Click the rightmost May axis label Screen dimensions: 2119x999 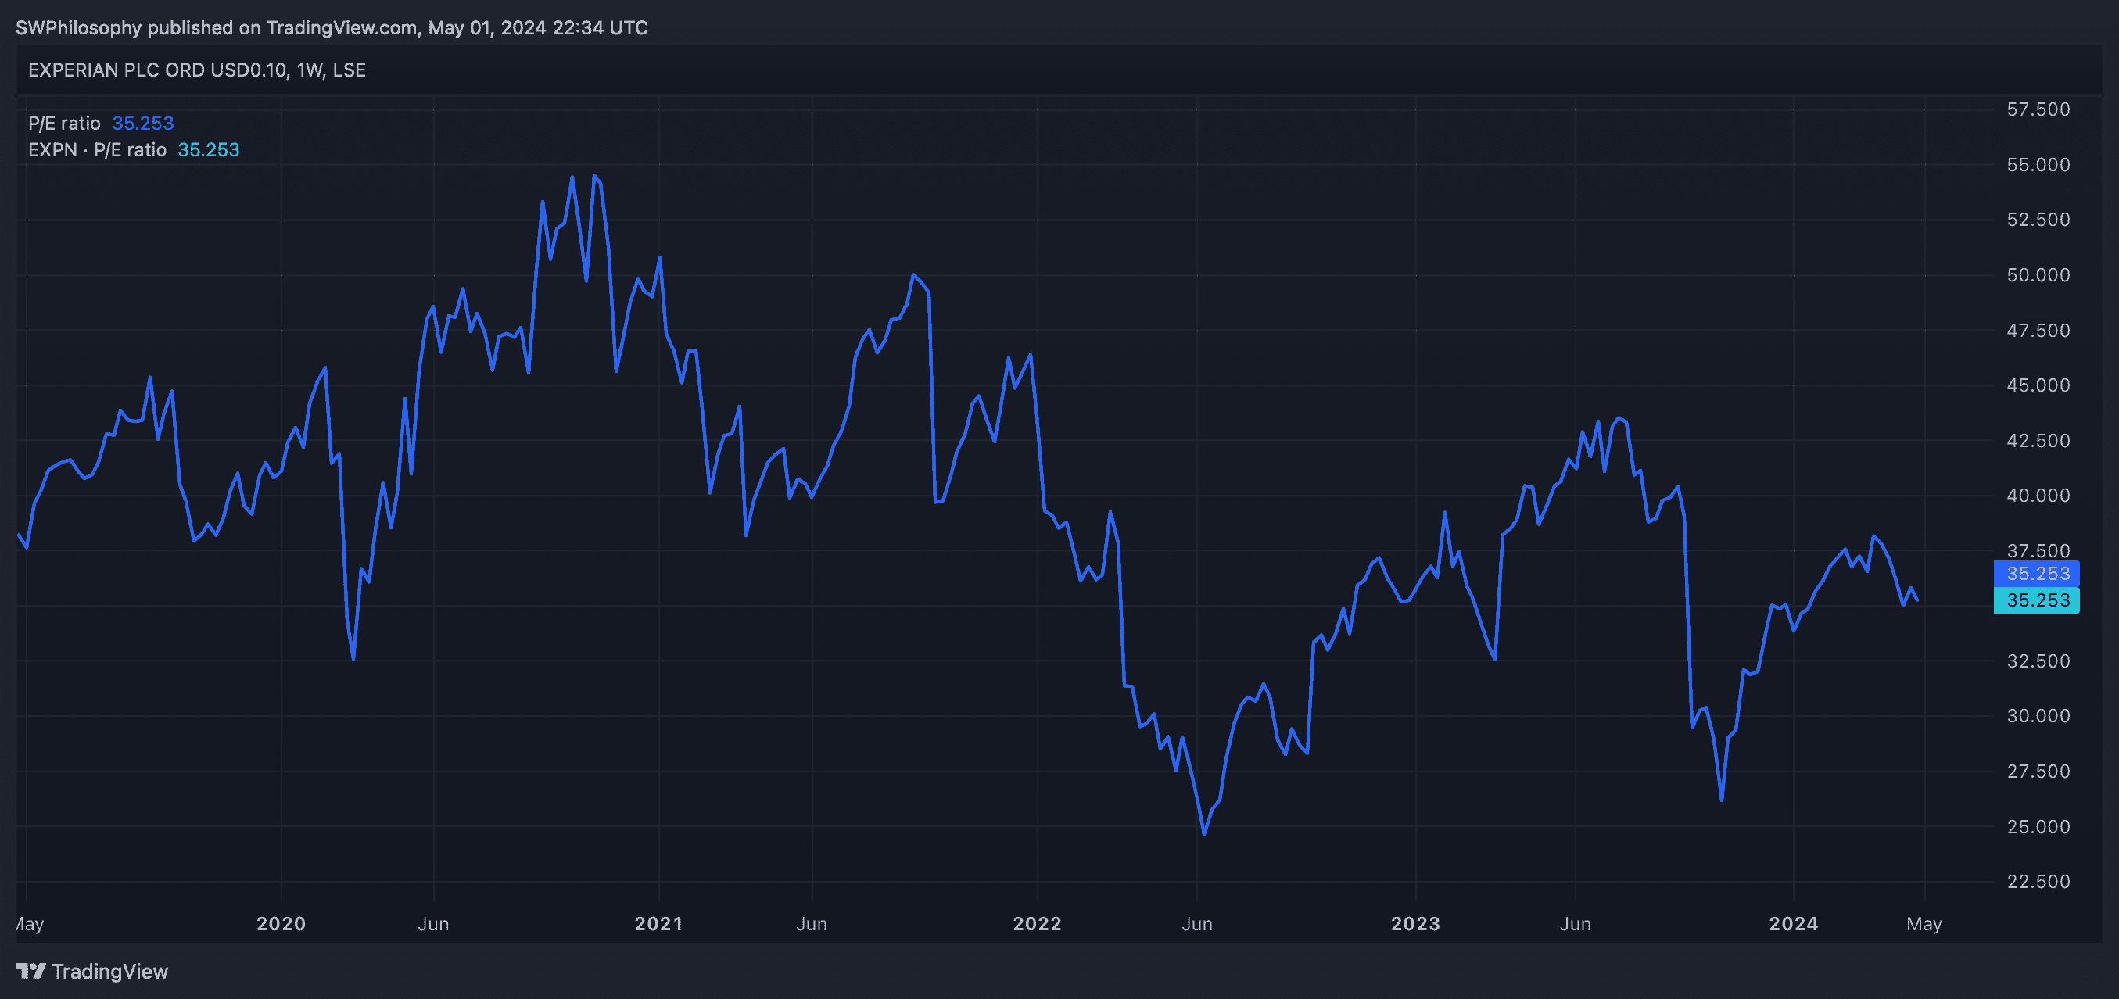coord(1924,923)
